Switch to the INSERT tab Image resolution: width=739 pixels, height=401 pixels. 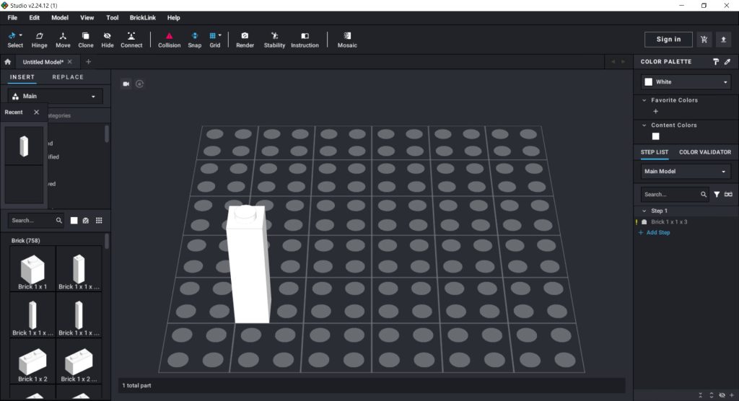pos(22,76)
